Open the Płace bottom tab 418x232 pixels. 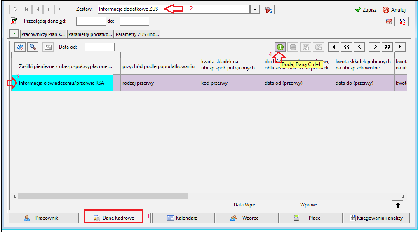[x=311, y=218]
